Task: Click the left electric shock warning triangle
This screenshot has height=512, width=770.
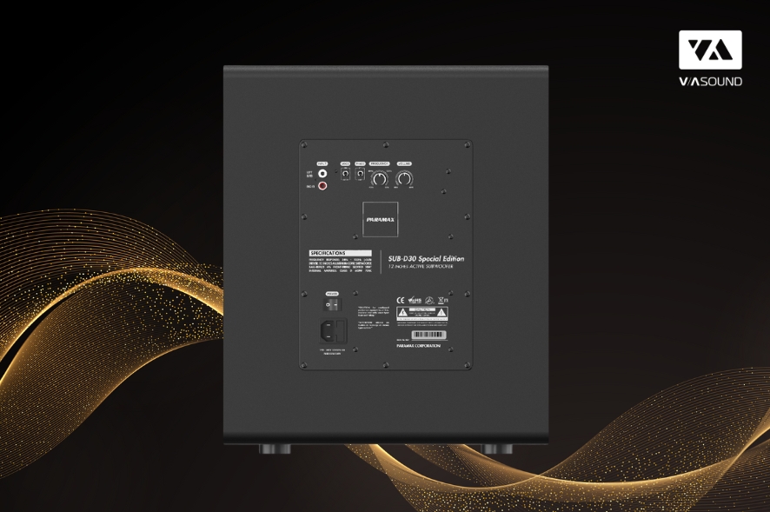Action: [x=403, y=311]
